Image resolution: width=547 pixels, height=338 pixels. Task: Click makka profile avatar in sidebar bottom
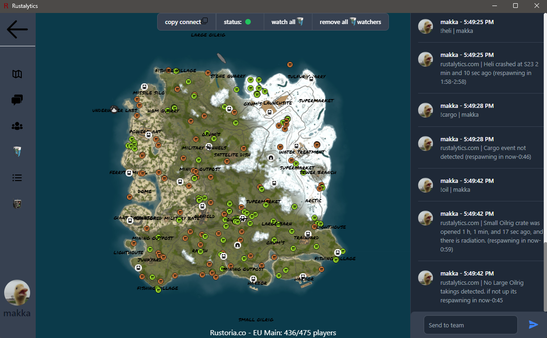[x=17, y=293]
